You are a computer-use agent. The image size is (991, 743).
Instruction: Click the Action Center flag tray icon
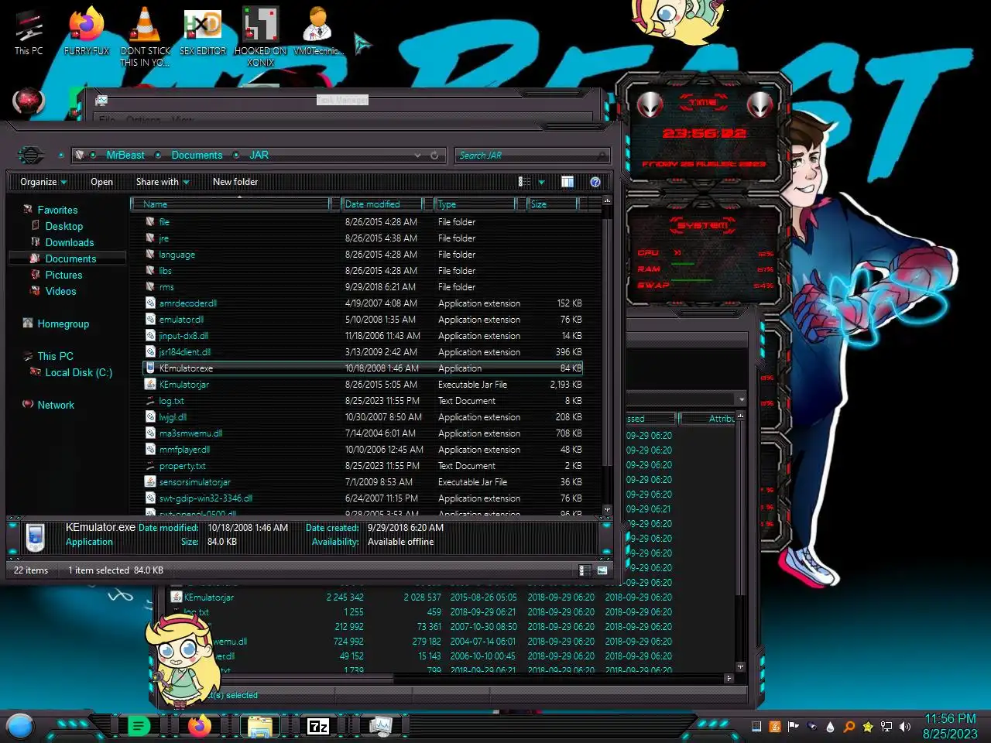click(x=794, y=727)
